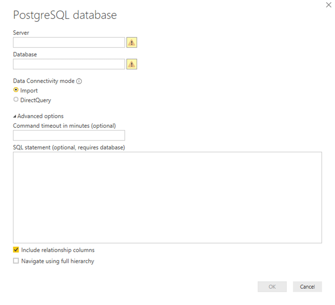
Task: Click the Advanced options disclosure triangle
Action: [x=15, y=116]
